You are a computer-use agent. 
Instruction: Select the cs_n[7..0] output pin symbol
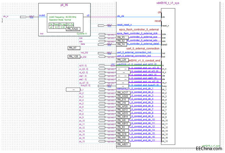pyautogui.click(x=102, y=83)
